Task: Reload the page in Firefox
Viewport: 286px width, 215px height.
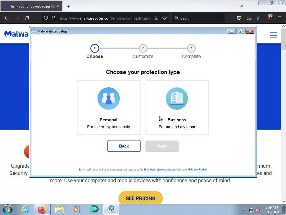Action: tap(27, 18)
